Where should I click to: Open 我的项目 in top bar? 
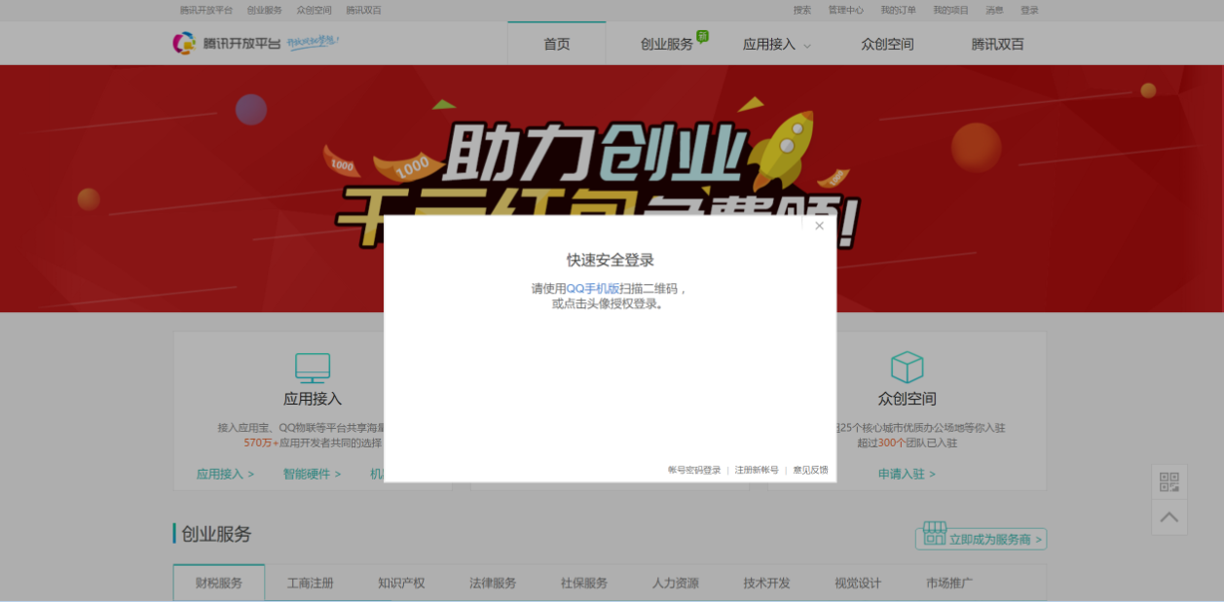pos(951,10)
